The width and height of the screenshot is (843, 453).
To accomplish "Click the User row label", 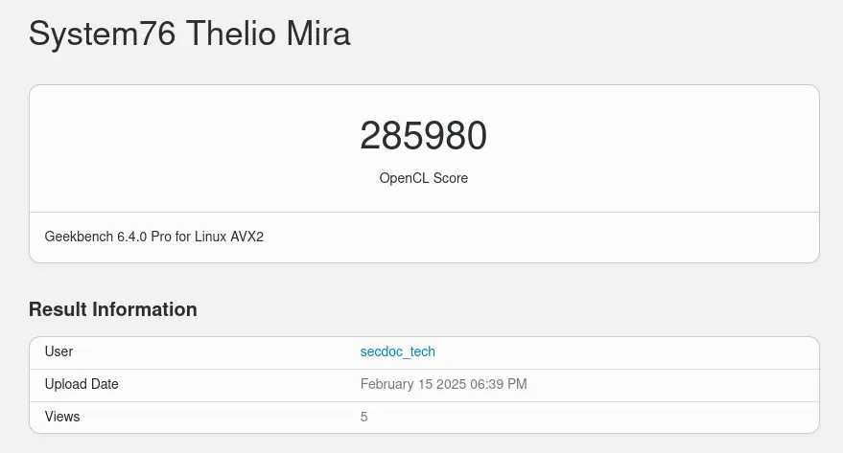I will coord(59,351).
